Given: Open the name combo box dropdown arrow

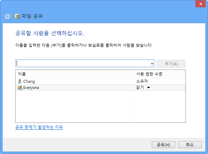Looking at the screenshot, I should tap(152, 64).
